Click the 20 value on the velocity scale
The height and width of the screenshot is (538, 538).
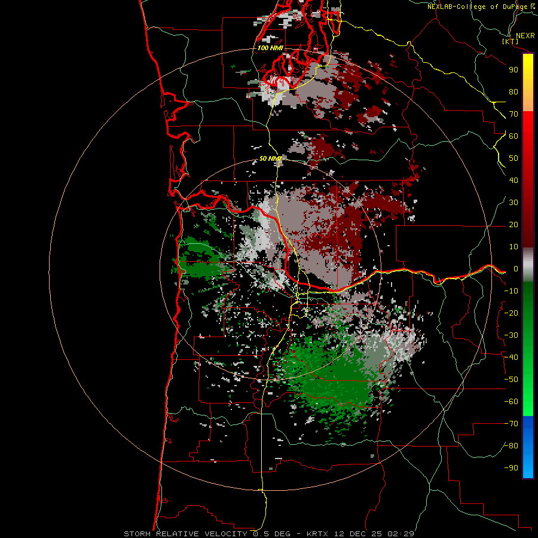tap(513, 224)
